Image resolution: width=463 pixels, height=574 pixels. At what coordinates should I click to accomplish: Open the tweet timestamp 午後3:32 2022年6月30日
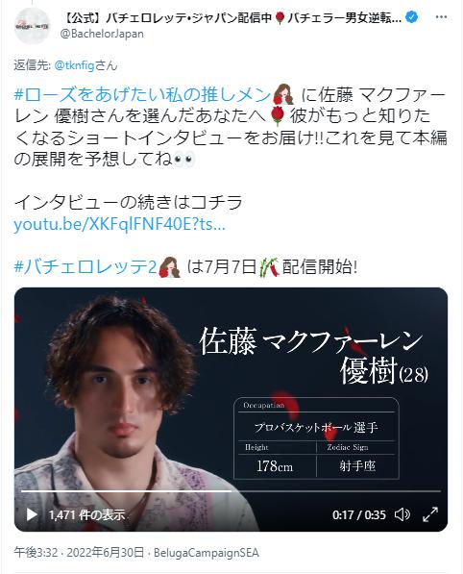click(79, 553)
